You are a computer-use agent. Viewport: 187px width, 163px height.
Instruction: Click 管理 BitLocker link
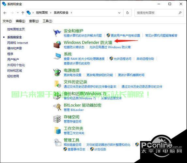(74, 110)
